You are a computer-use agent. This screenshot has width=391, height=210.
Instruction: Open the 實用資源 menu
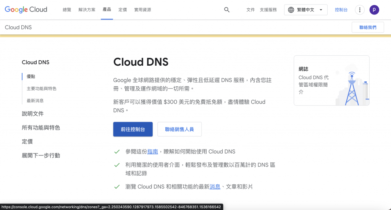tap(142, 10)
